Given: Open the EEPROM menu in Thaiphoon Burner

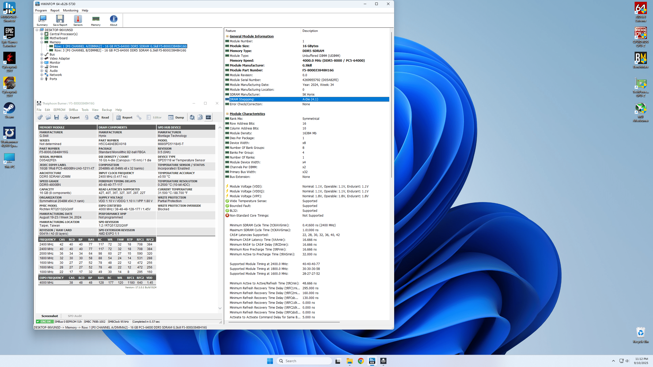Looking at the screenshot, I should [59, 110].
